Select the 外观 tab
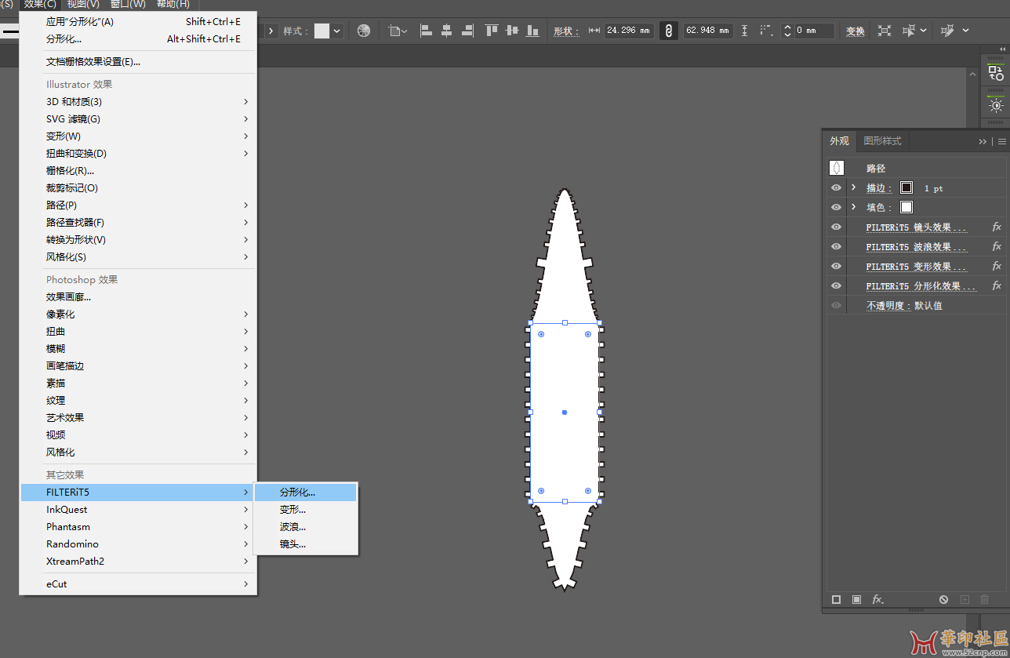Screen dimensions: 1010x658 839,141
